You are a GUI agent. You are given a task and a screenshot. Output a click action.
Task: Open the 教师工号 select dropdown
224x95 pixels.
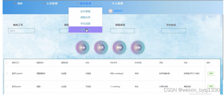21,31
